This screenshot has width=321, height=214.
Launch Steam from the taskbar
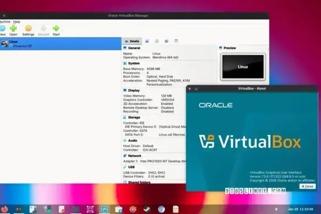(x=147, y=209)
